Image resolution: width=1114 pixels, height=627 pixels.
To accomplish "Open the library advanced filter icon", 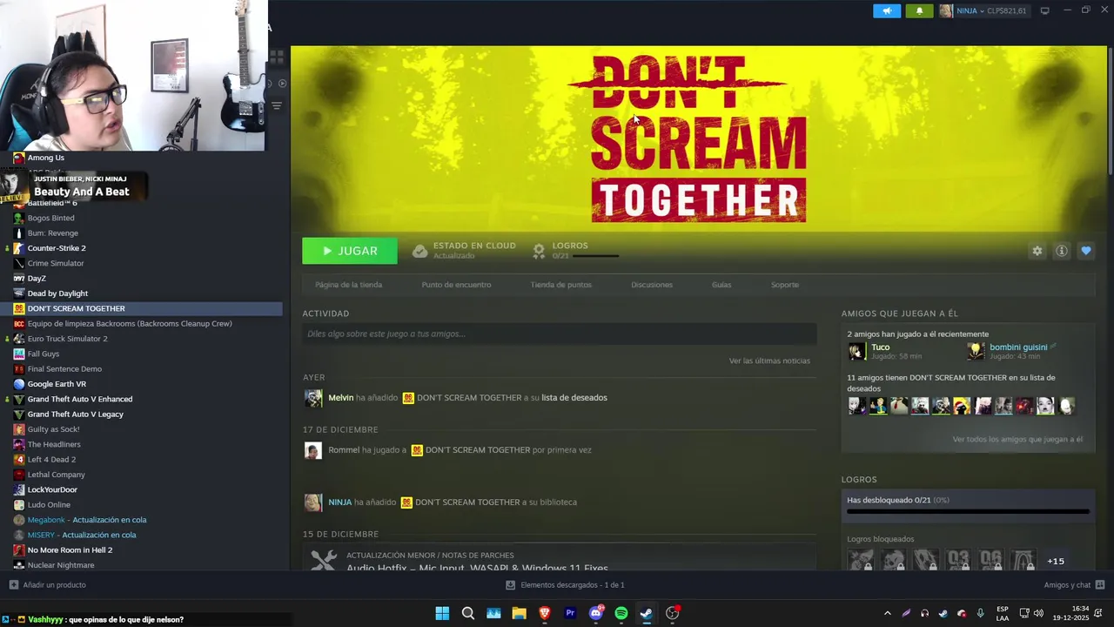I will (277, 106).
